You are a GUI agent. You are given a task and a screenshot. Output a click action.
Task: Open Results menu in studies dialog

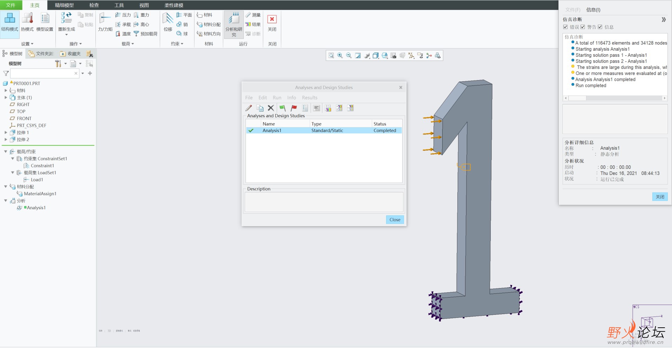(310, 98)
